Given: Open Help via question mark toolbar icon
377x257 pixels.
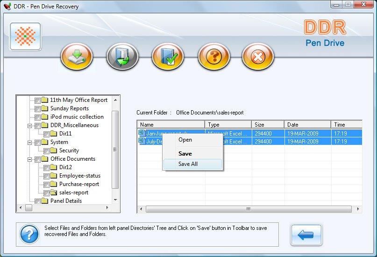Looking at the screenshot, I should (214, 57).
